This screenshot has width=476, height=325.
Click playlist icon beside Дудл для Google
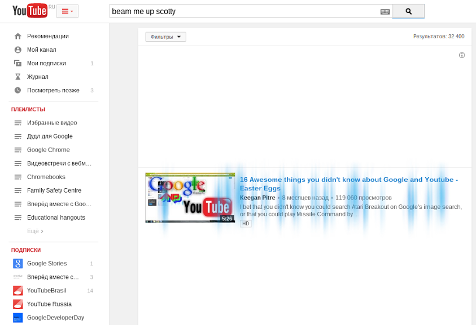pyautogui.click(x=18, y=136)
